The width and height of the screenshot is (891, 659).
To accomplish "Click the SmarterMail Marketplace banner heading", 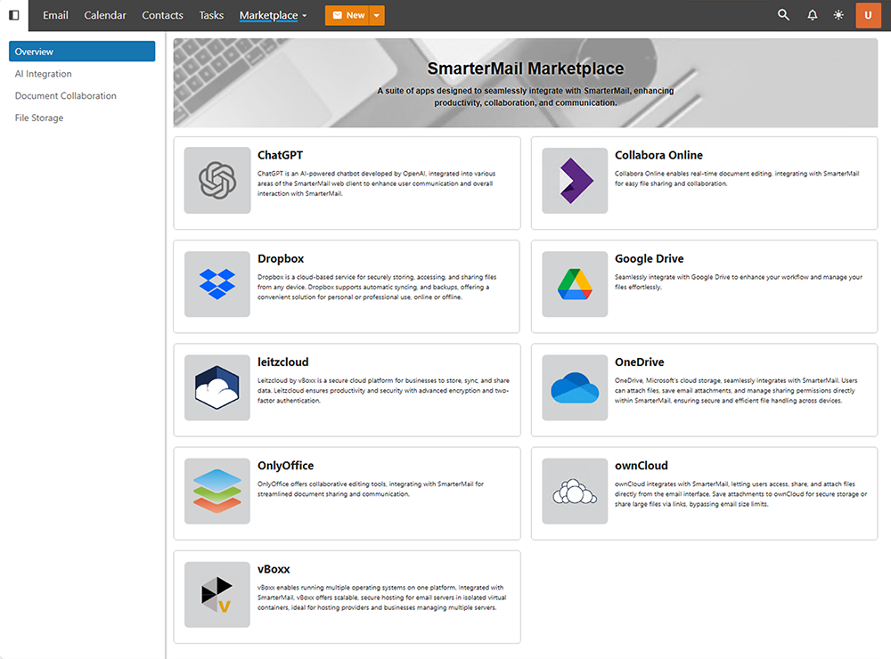I will click(x=526, y=69).
